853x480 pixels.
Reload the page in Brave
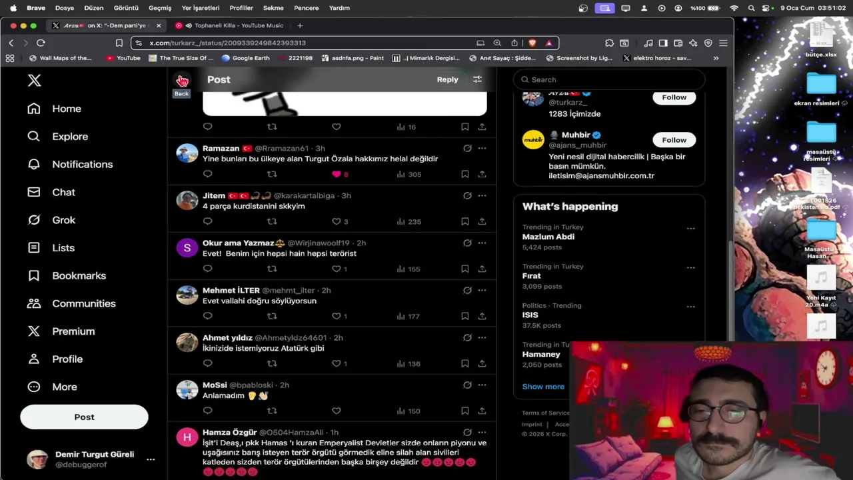coord(41,43)
